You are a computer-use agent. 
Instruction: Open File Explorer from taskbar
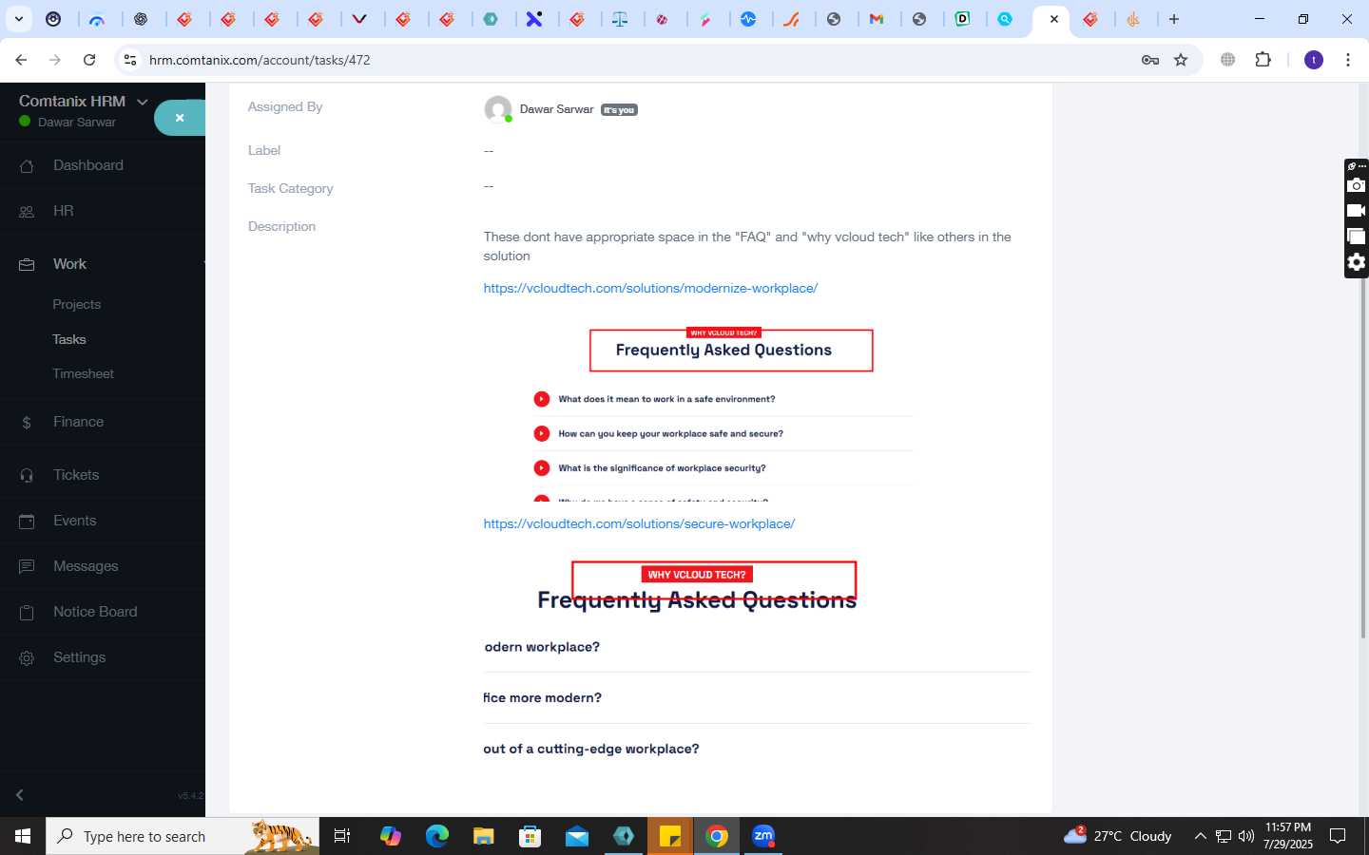point(484,836)
